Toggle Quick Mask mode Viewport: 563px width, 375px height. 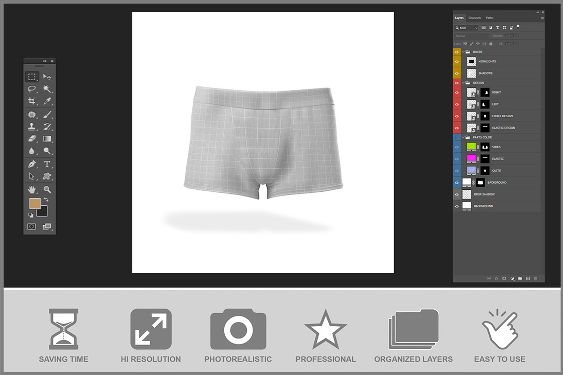31,226
